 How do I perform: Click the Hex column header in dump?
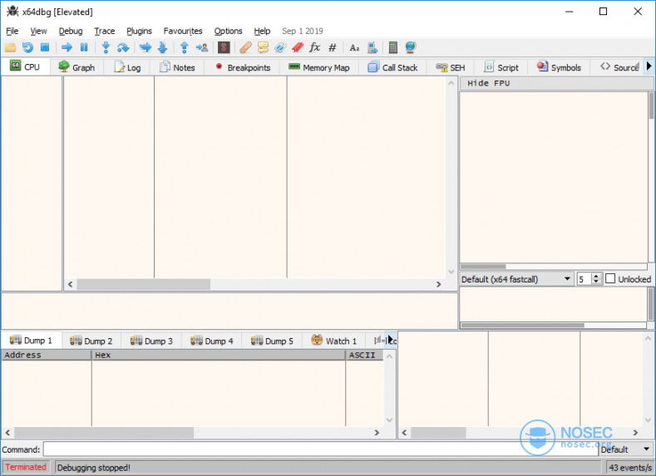click(x=219, y=355)
